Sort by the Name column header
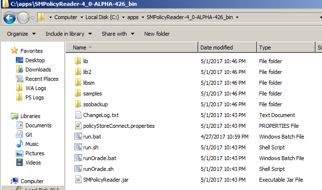Viewport: 322px width, 190px height. [132, 47]
